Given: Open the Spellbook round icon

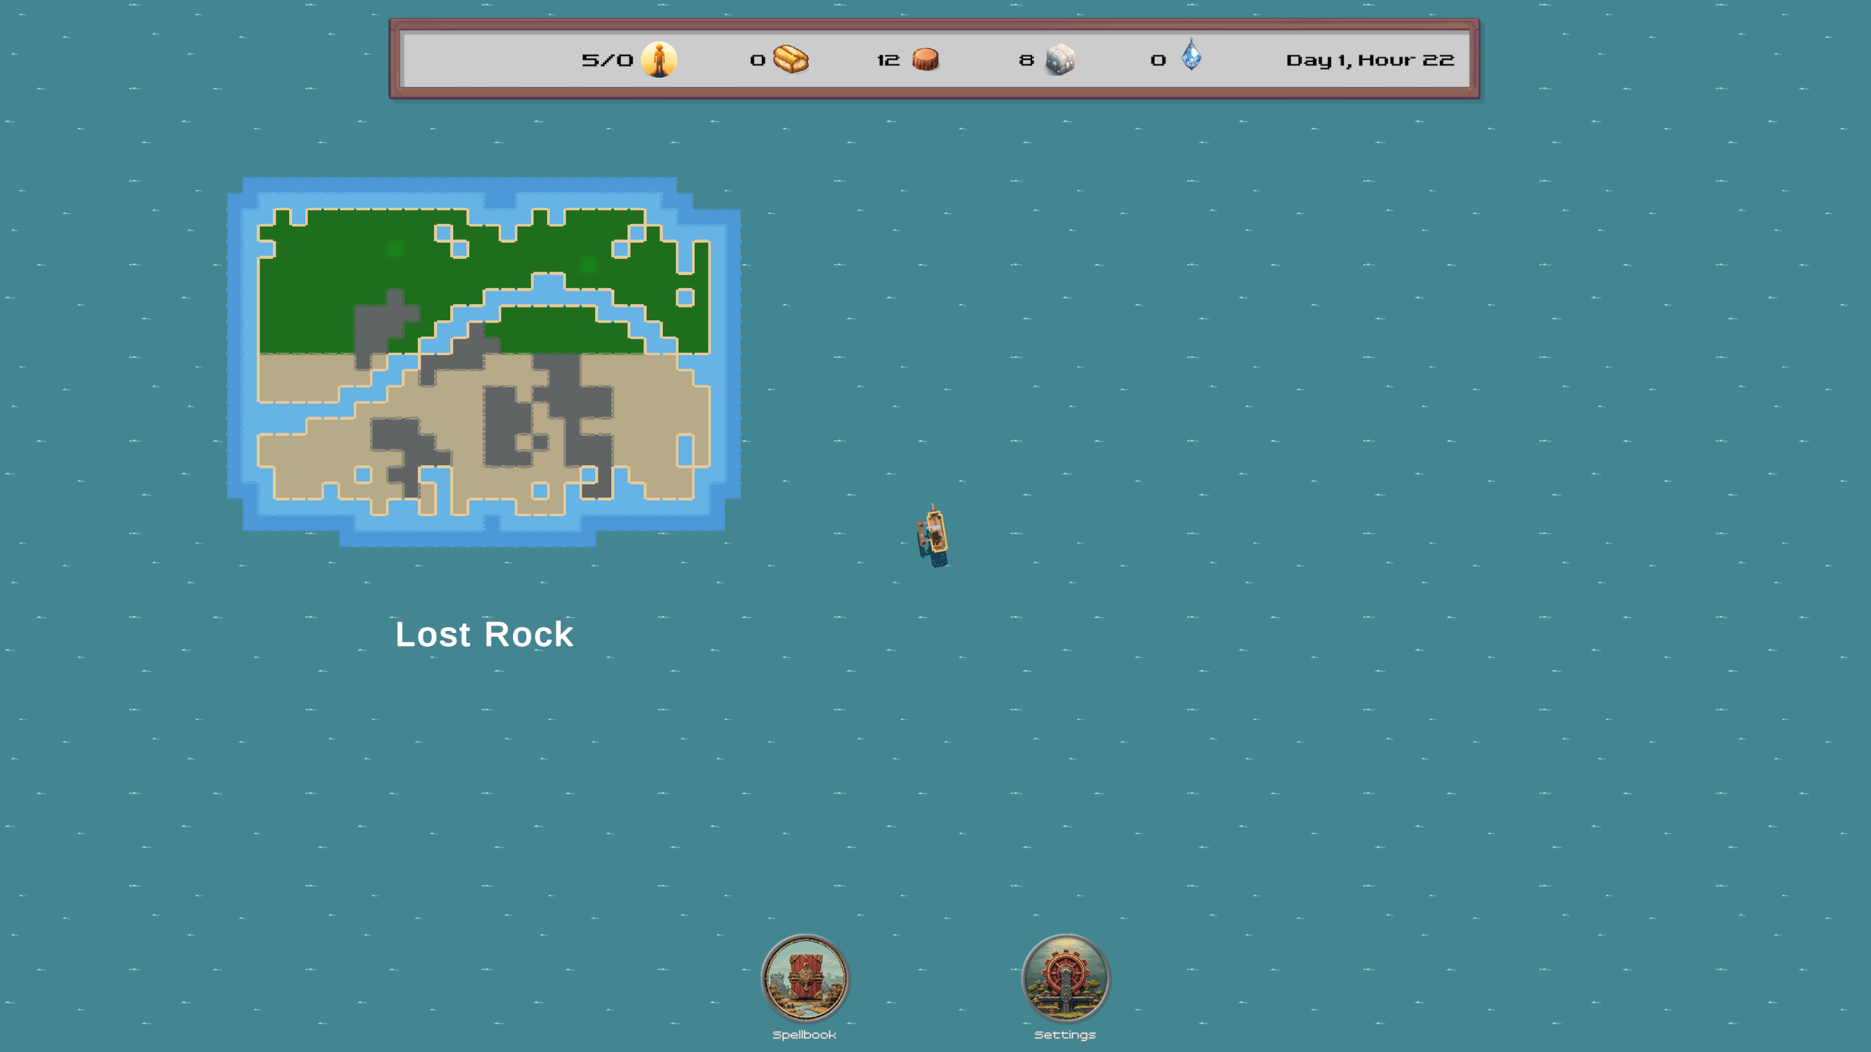Looking at the screenshot, I should coord(804,978).
